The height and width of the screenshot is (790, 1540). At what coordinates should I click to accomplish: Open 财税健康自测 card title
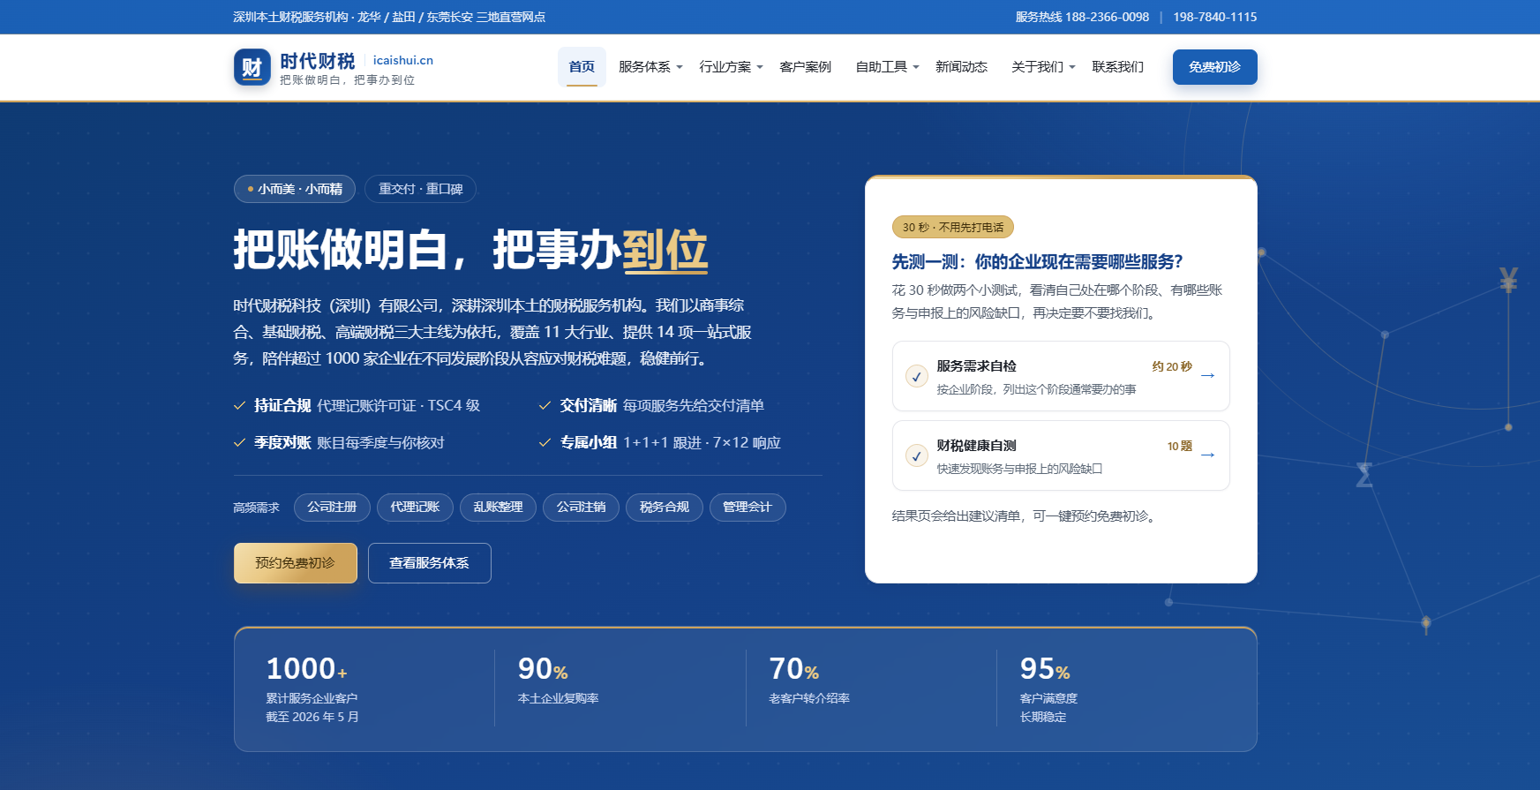(977, 446)
